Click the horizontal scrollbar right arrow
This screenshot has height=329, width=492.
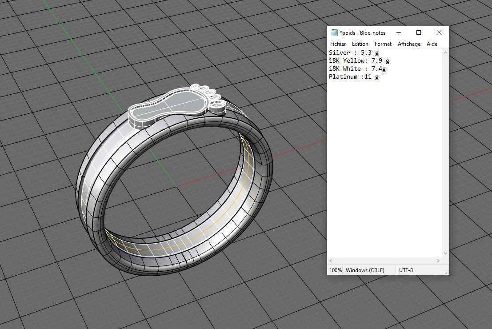pos(438,261)
